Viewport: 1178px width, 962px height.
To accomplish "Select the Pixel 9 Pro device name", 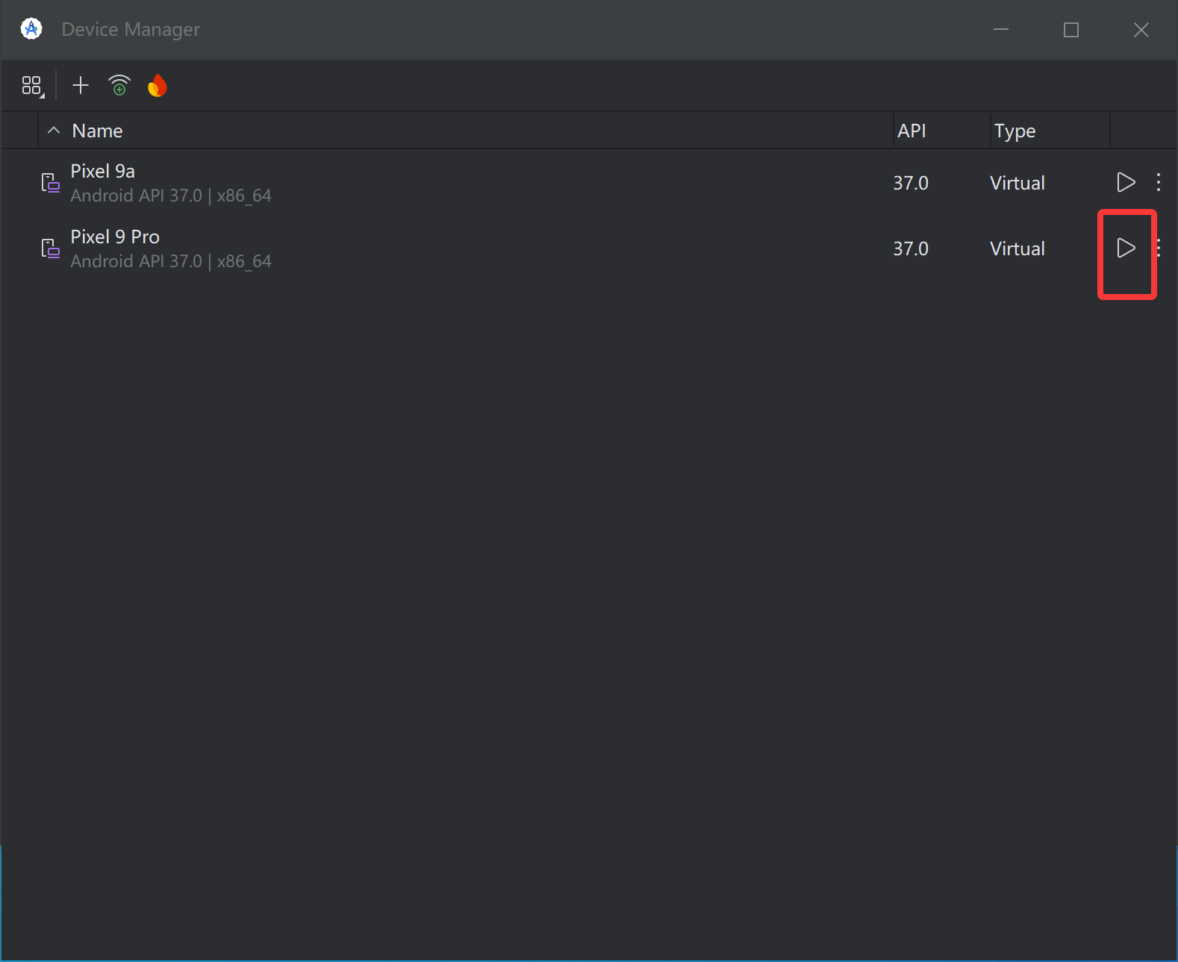I will click(115, 237).
